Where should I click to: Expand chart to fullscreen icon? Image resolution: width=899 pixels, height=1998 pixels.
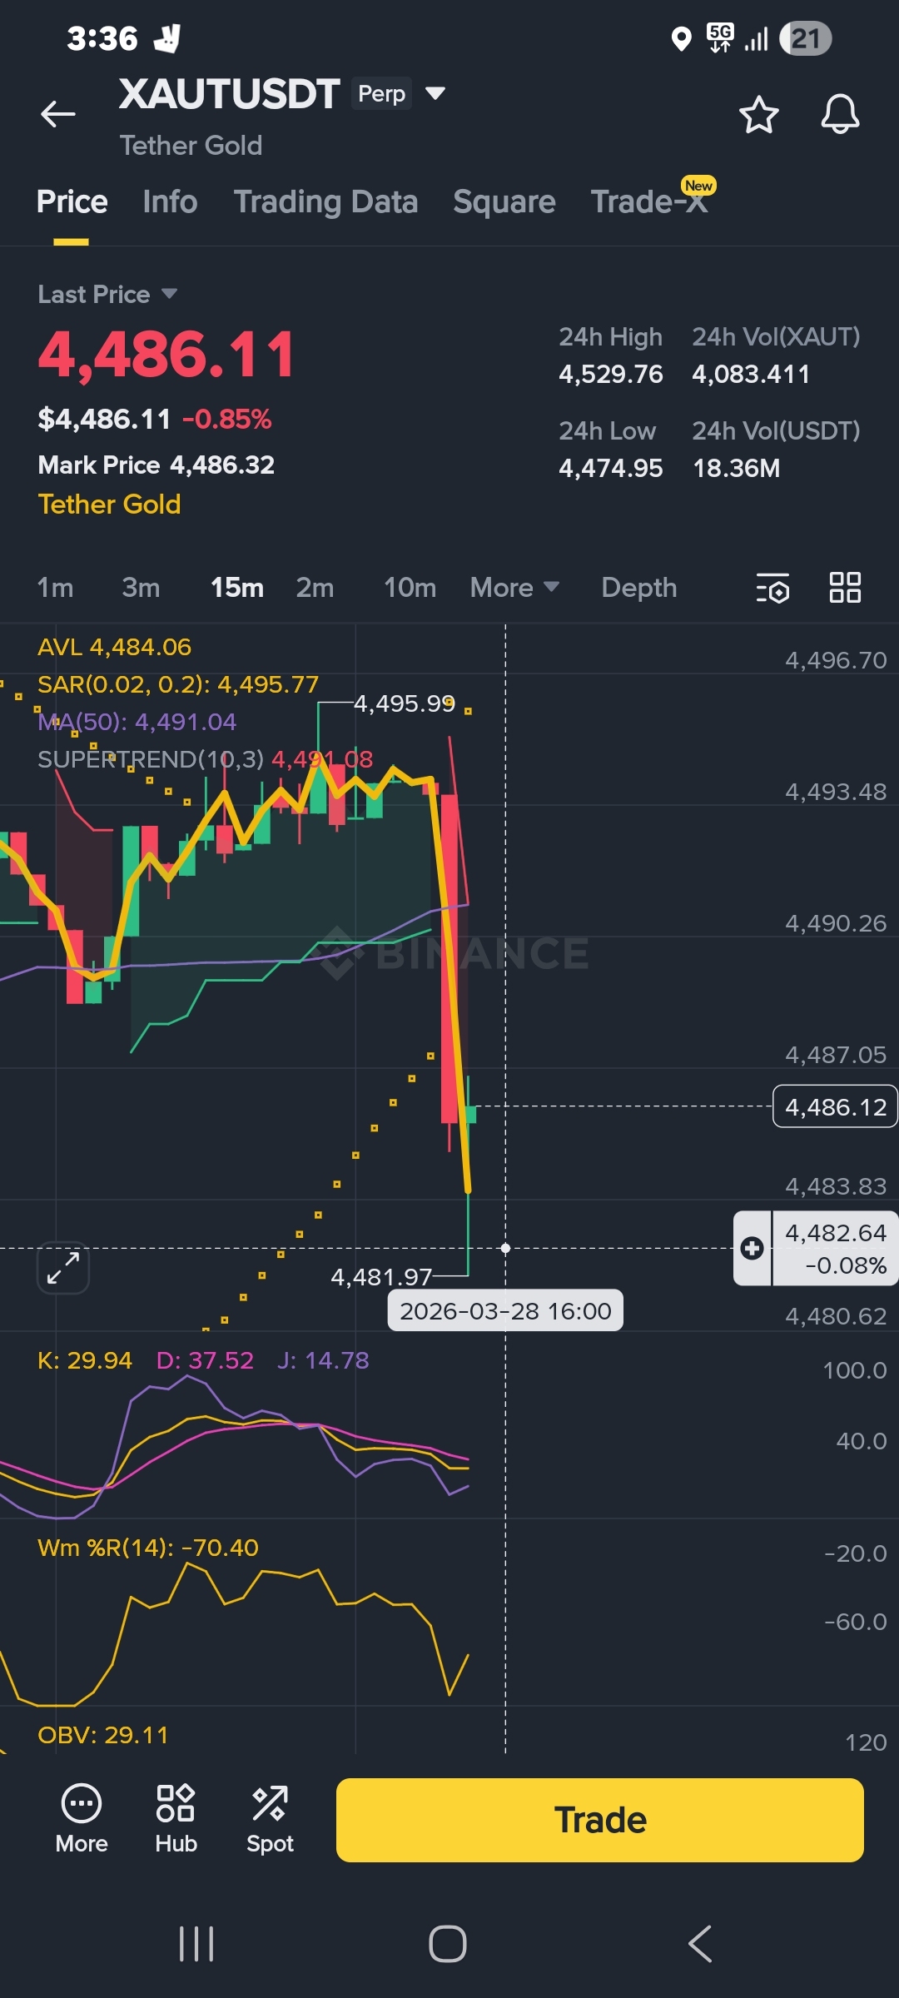coord(63,1268)
